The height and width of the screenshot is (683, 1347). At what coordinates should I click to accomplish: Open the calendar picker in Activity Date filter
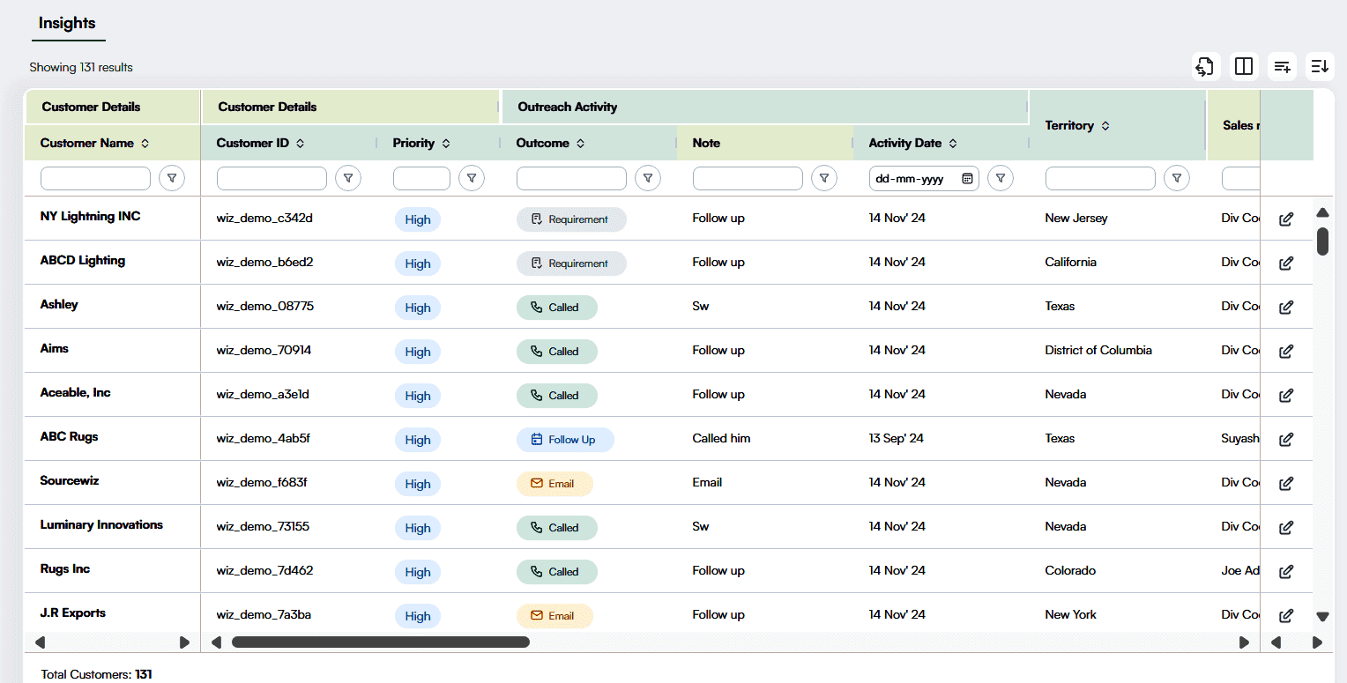967,179
